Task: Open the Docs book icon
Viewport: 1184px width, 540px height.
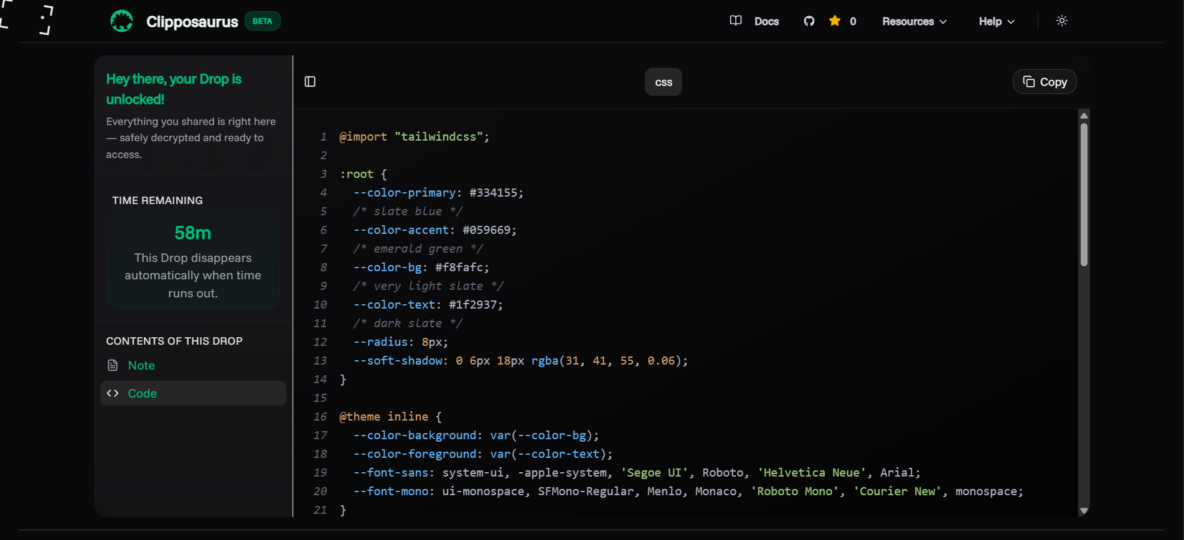Action: point(735,21)
